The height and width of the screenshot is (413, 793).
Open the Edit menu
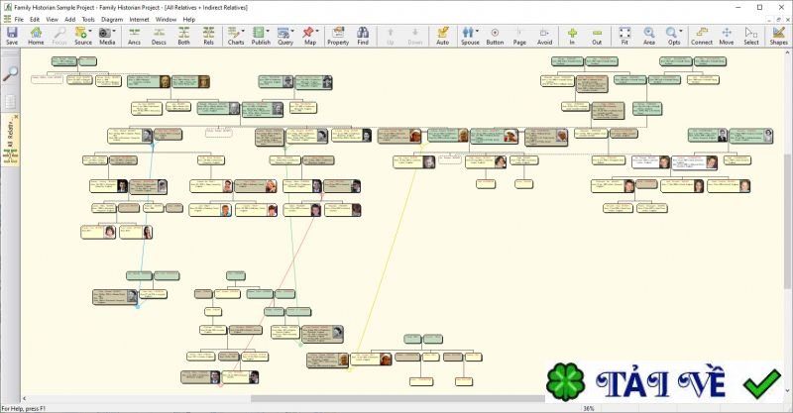click(x=35, y=19)
